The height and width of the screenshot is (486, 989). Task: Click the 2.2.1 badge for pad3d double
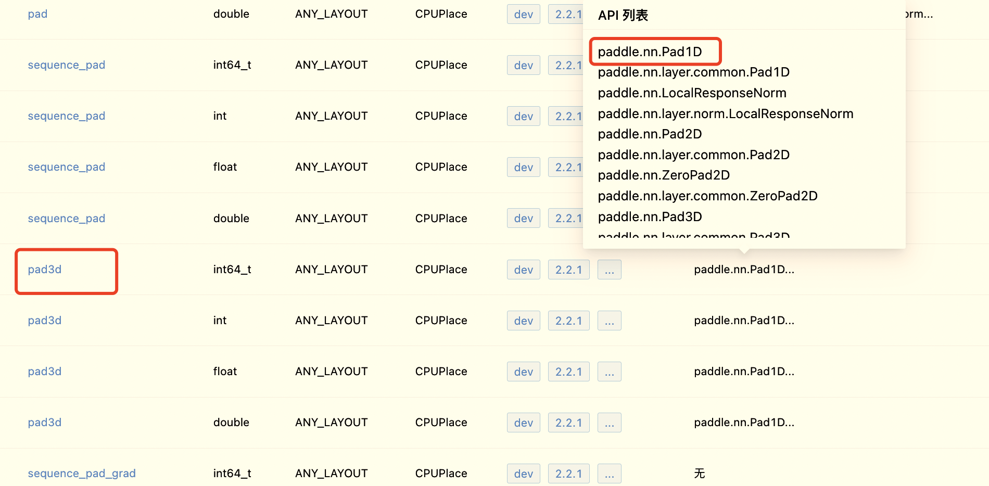[x=568, y=423]
